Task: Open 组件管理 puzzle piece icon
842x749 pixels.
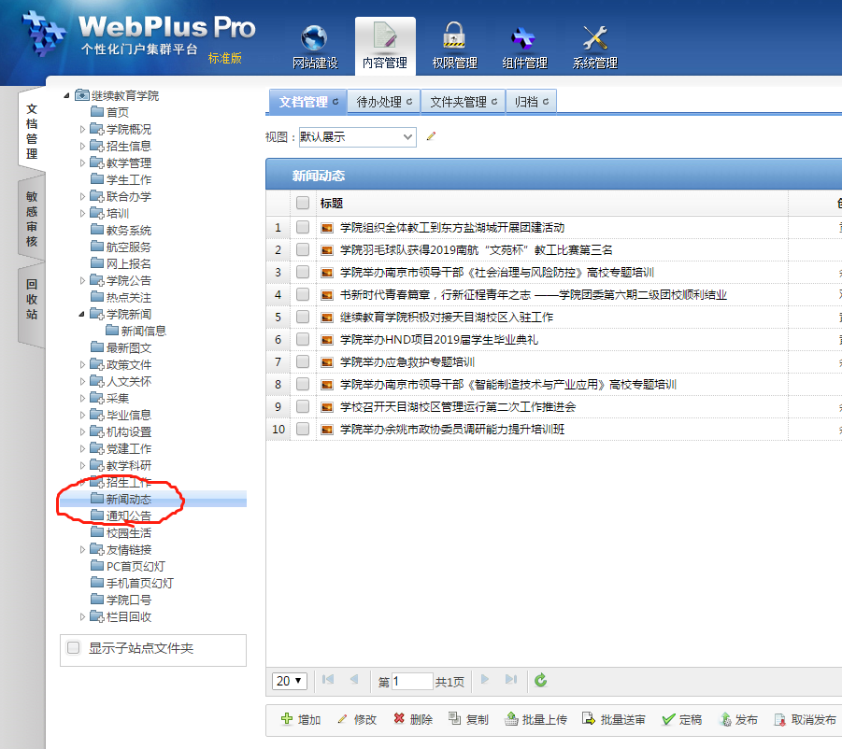Action: [523, 39]
